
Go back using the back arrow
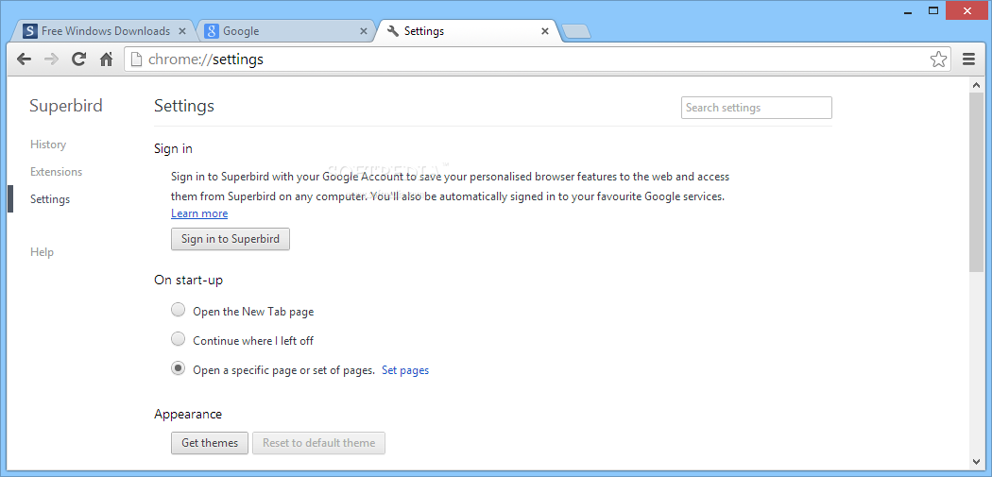24,60
